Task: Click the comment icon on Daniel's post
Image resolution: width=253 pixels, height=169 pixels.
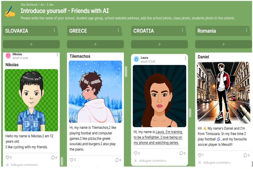Action: pos(245,155)
